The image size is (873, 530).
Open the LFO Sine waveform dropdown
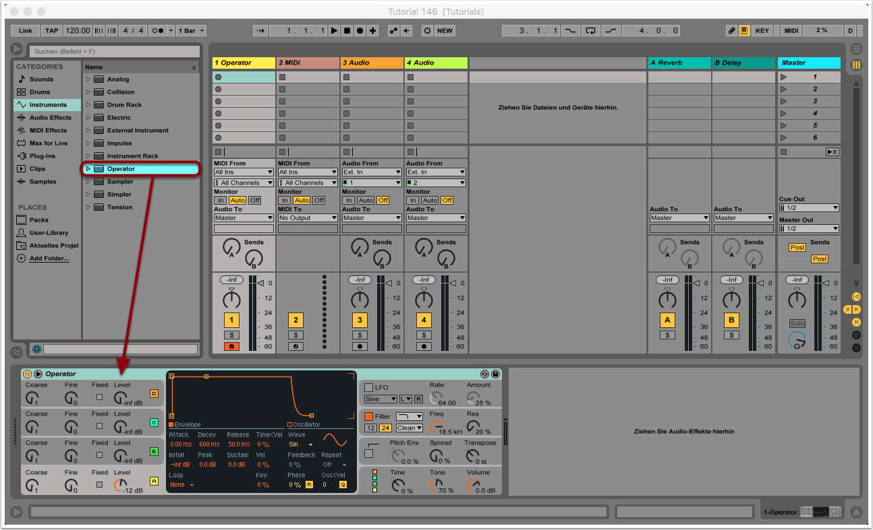(x=381, y=399)
